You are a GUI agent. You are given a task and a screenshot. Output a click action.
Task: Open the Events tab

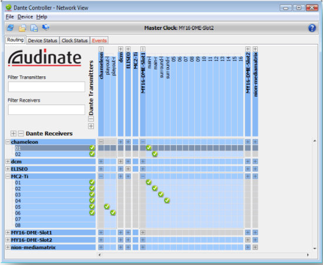coord(99,41)
